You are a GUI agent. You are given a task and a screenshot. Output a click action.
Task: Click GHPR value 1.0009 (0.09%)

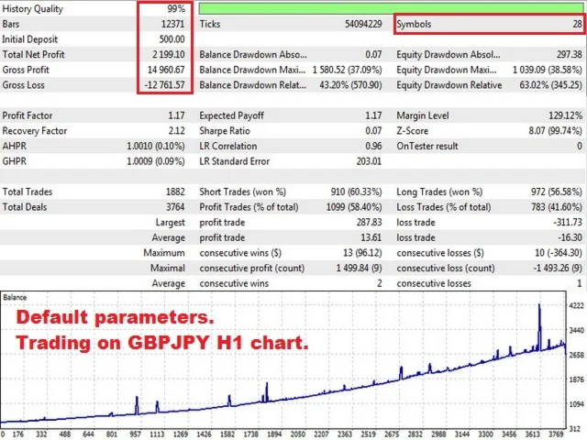(156, 161)
